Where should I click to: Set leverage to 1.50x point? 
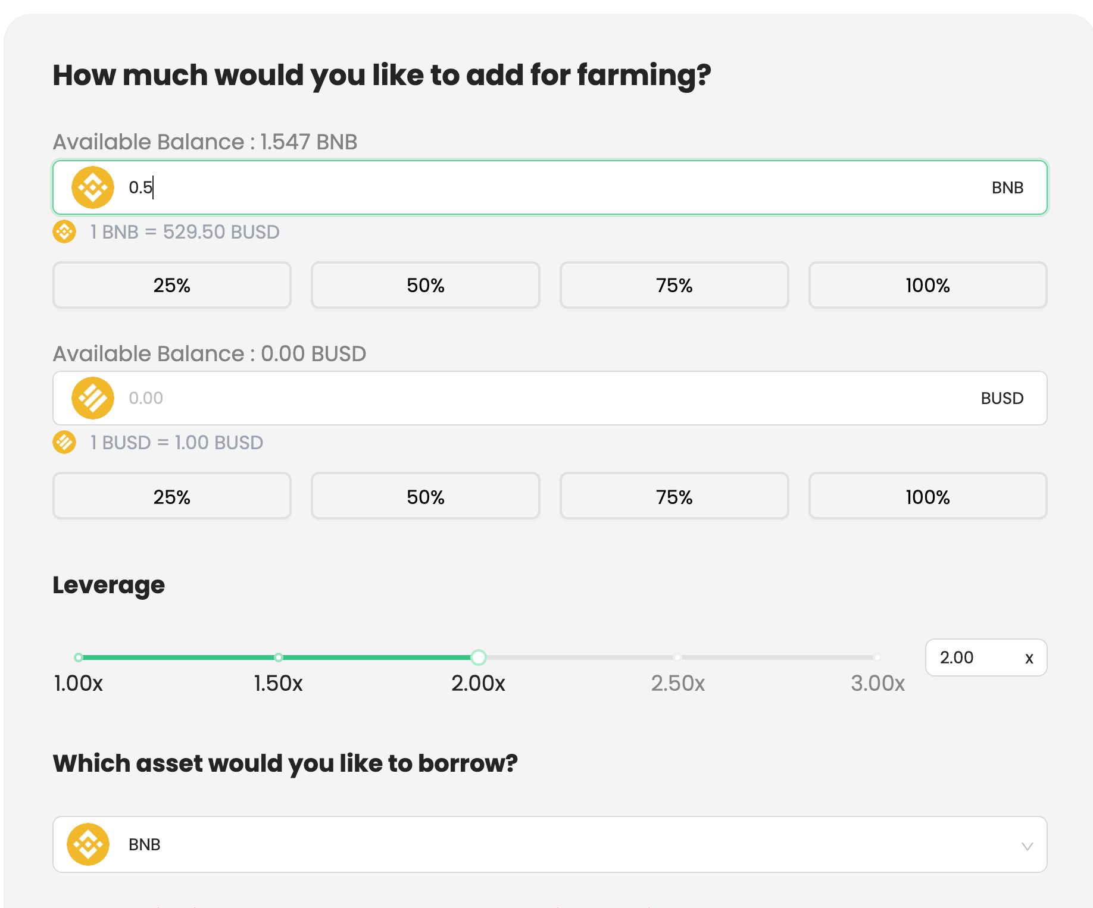pos(279,657)
